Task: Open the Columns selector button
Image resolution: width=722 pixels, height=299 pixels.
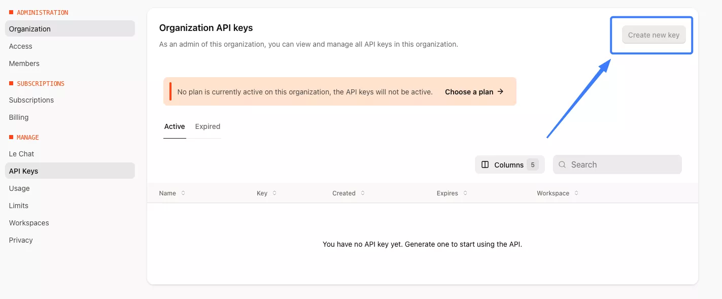Action: click(x=509, y=164)
